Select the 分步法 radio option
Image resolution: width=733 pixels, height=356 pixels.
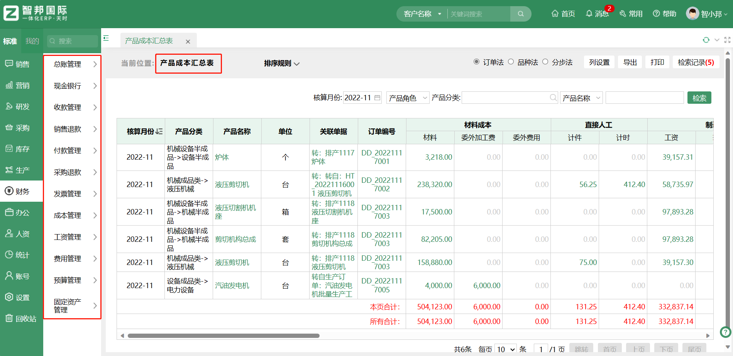[x=545, y=62]
